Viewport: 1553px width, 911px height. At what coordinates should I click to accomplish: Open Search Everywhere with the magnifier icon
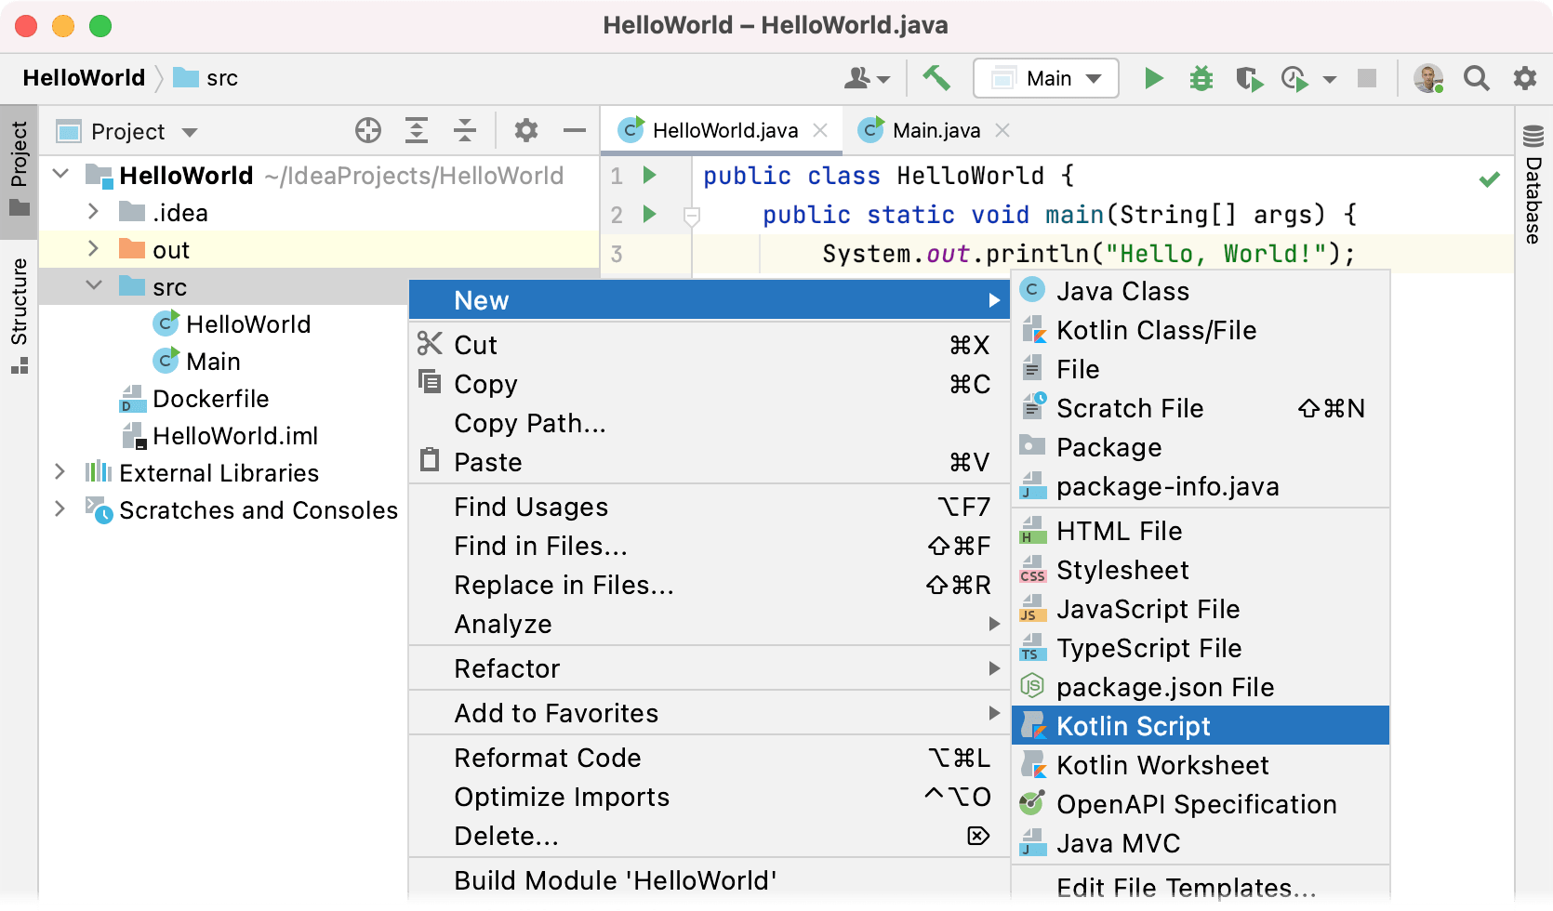(x=1476, y=78)
